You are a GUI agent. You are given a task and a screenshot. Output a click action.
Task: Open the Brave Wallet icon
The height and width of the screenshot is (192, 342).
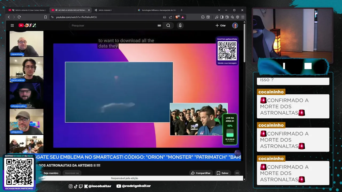pos(227,17)
